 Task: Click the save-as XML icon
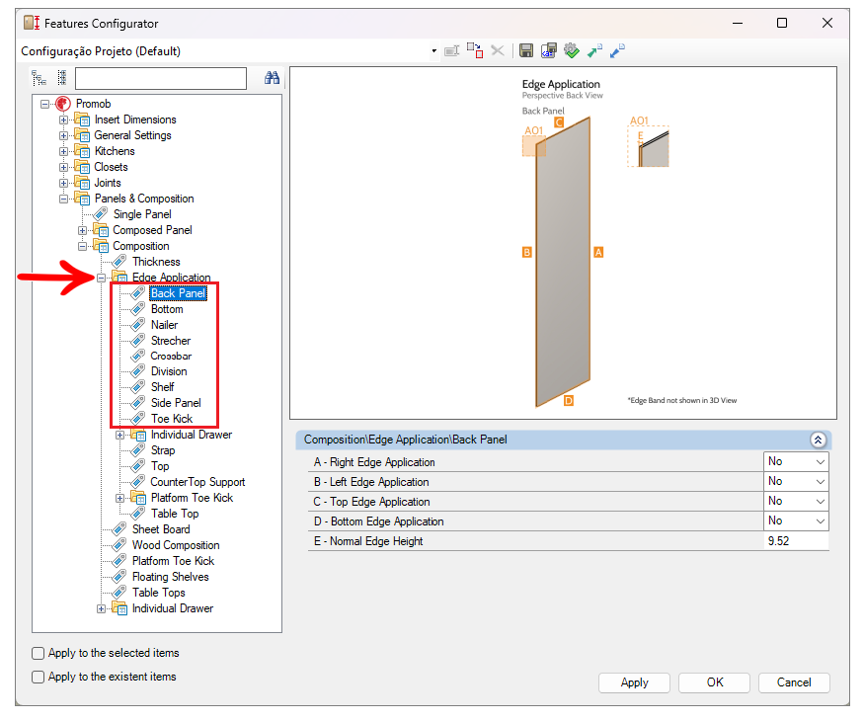[x=549, y=50]
